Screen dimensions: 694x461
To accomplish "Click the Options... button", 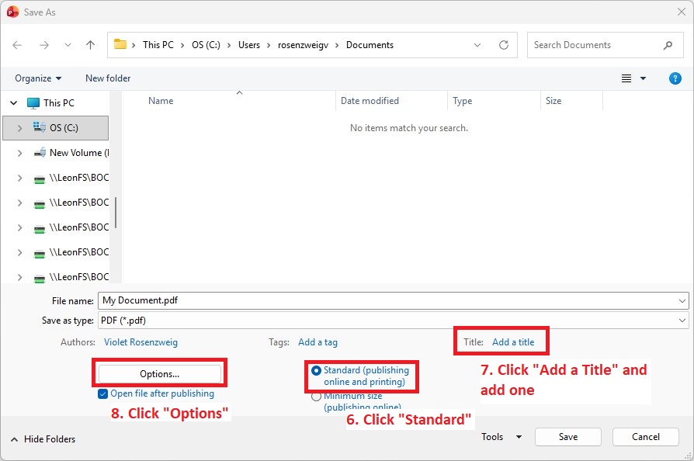I will click(160, 374).
